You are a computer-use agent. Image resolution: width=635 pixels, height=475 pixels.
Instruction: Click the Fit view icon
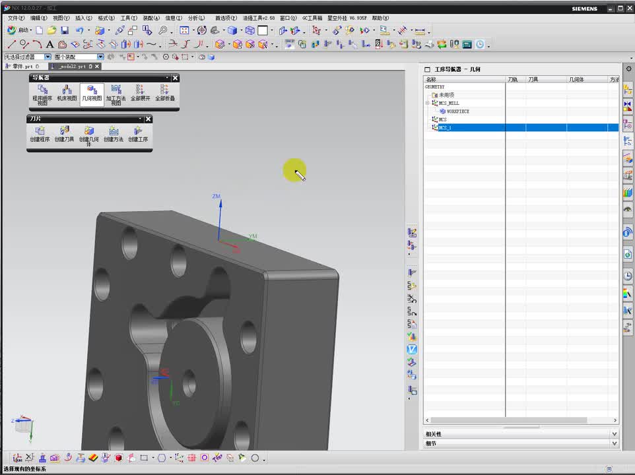184,30
